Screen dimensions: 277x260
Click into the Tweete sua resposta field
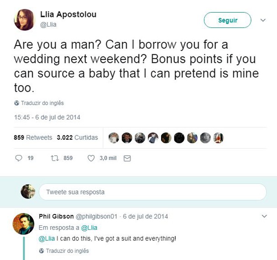152,192
